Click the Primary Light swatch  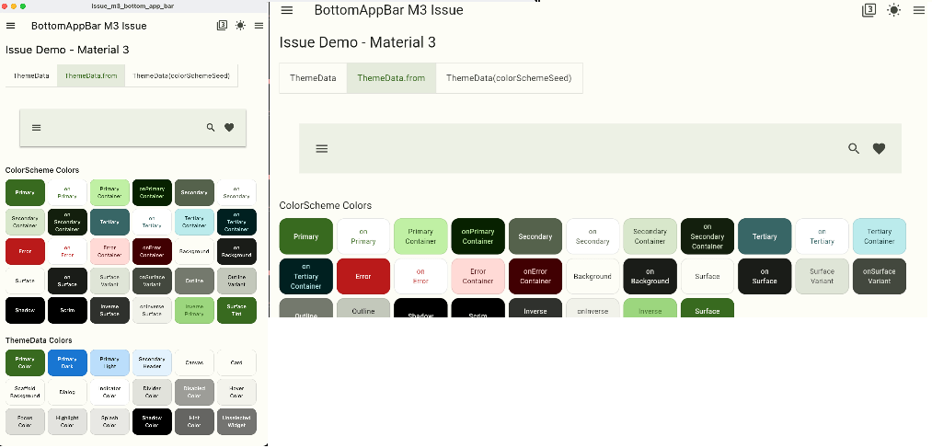(109, 362)
